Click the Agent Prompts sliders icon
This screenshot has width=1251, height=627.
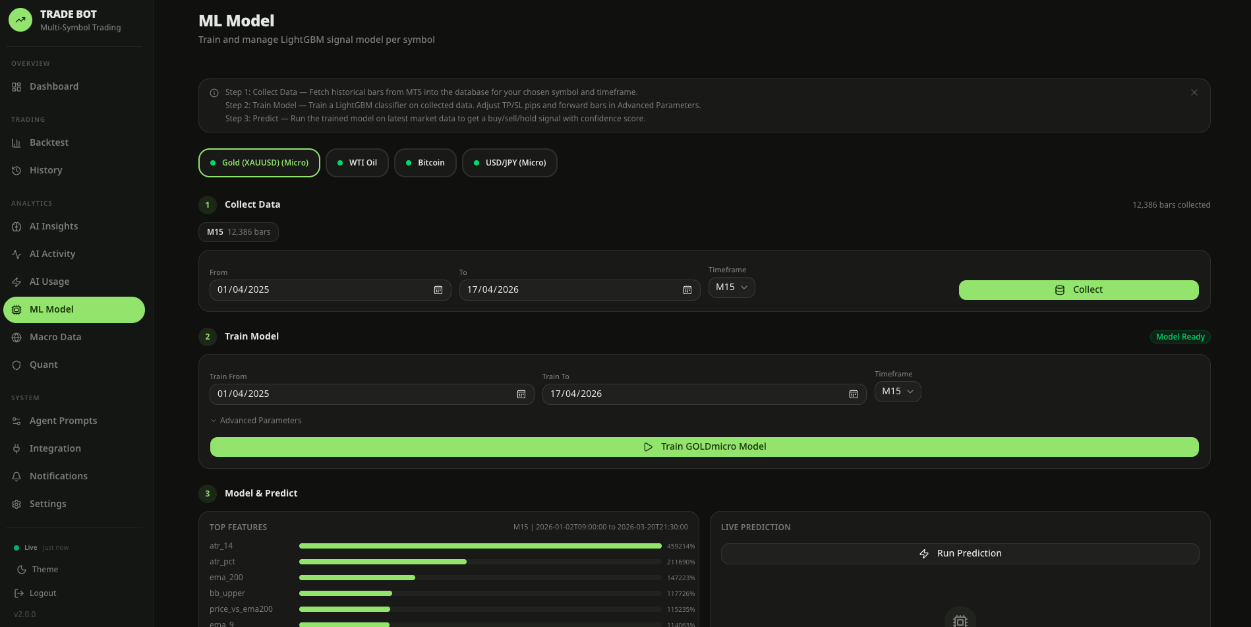tap(16, 421)
